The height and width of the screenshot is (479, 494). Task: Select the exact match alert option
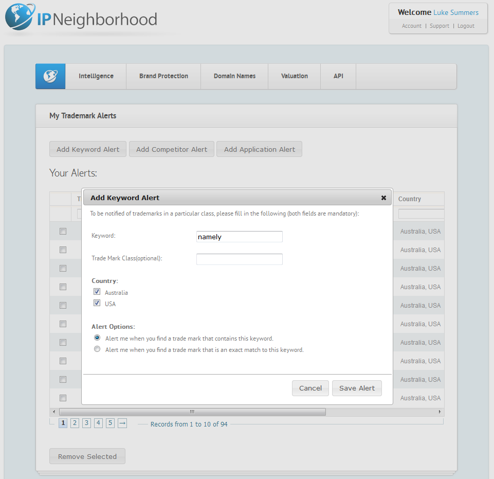click(97, 349)
